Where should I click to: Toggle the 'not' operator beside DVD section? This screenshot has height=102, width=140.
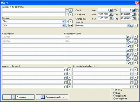(x=71, y=26)
